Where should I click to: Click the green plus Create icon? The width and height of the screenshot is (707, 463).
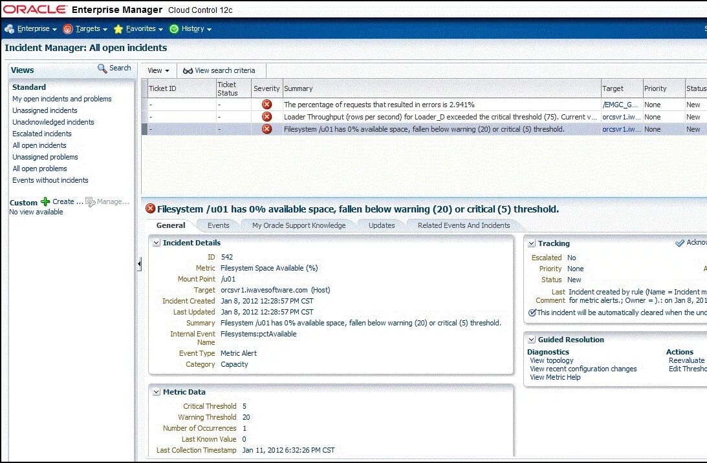coord(45,201)
